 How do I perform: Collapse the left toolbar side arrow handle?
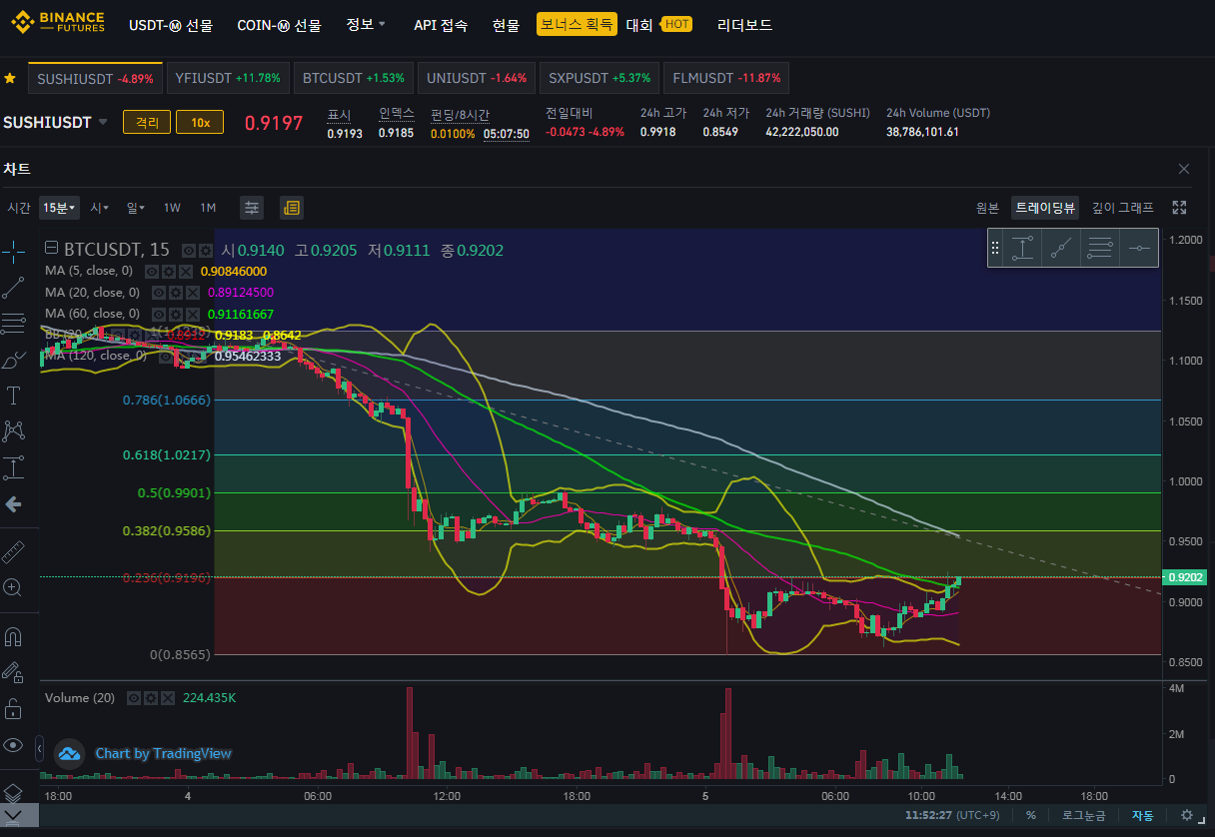click(39, 747)
